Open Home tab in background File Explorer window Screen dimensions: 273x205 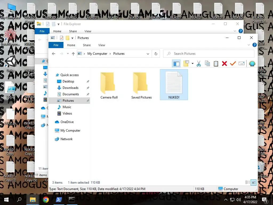[x=57, y=31]
